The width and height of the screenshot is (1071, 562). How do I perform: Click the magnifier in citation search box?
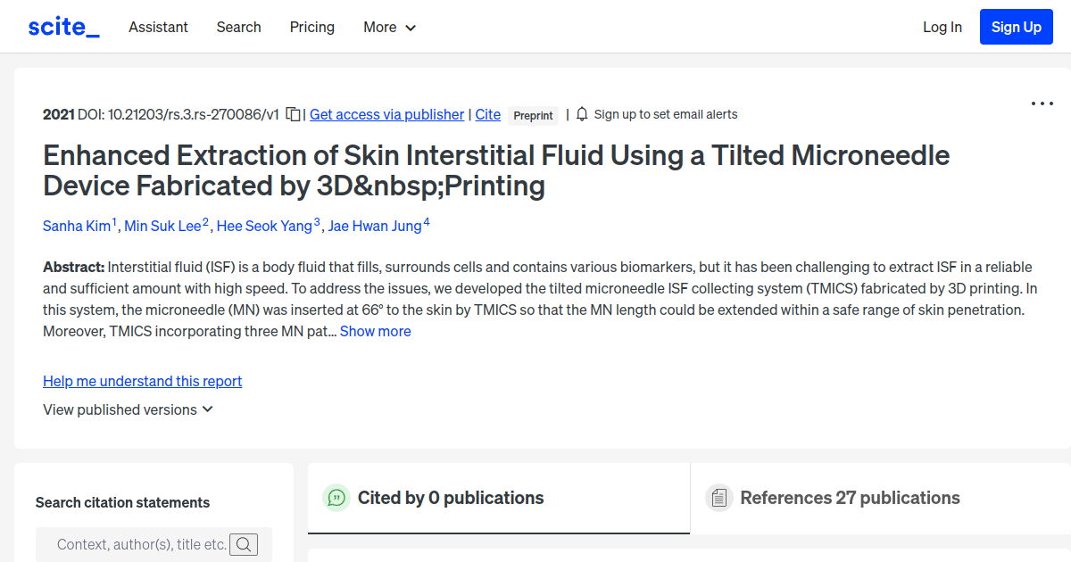pos(244,544)
